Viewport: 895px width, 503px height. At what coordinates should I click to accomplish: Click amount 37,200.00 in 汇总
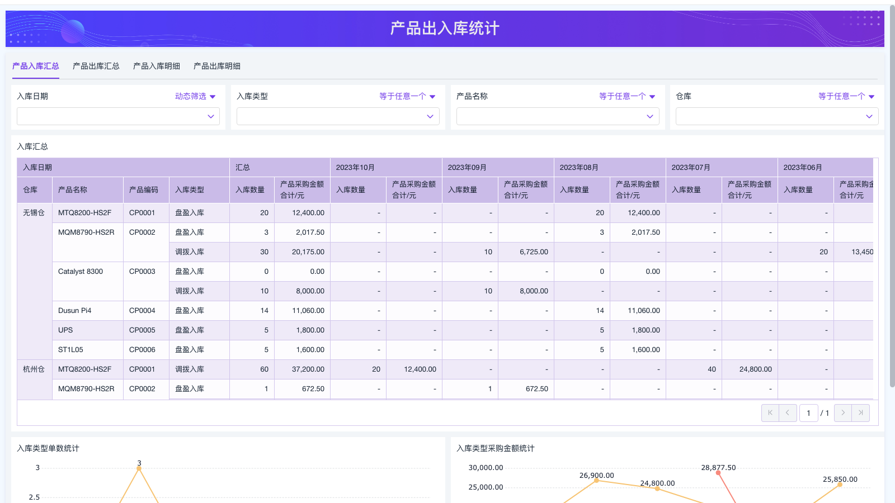tap(302, 369)
